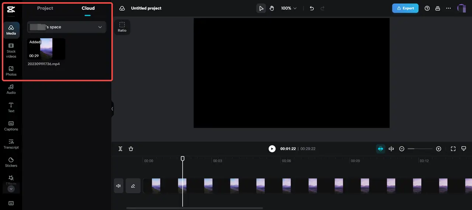The width and height of the screenshot is (472, 210).
Task: Open the Stickers panel
Action: [x=11, y=162]
